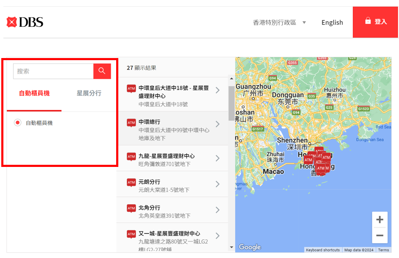
Task: Expand 又一城-星展豐盛理財中心 entry chevron
Action: pyautogui.click(x=218, y=236)
